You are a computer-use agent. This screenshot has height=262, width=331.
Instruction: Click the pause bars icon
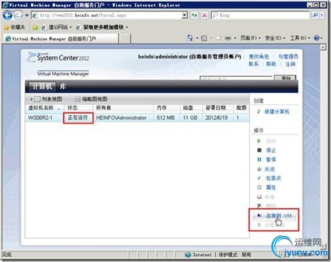point(260,159)
